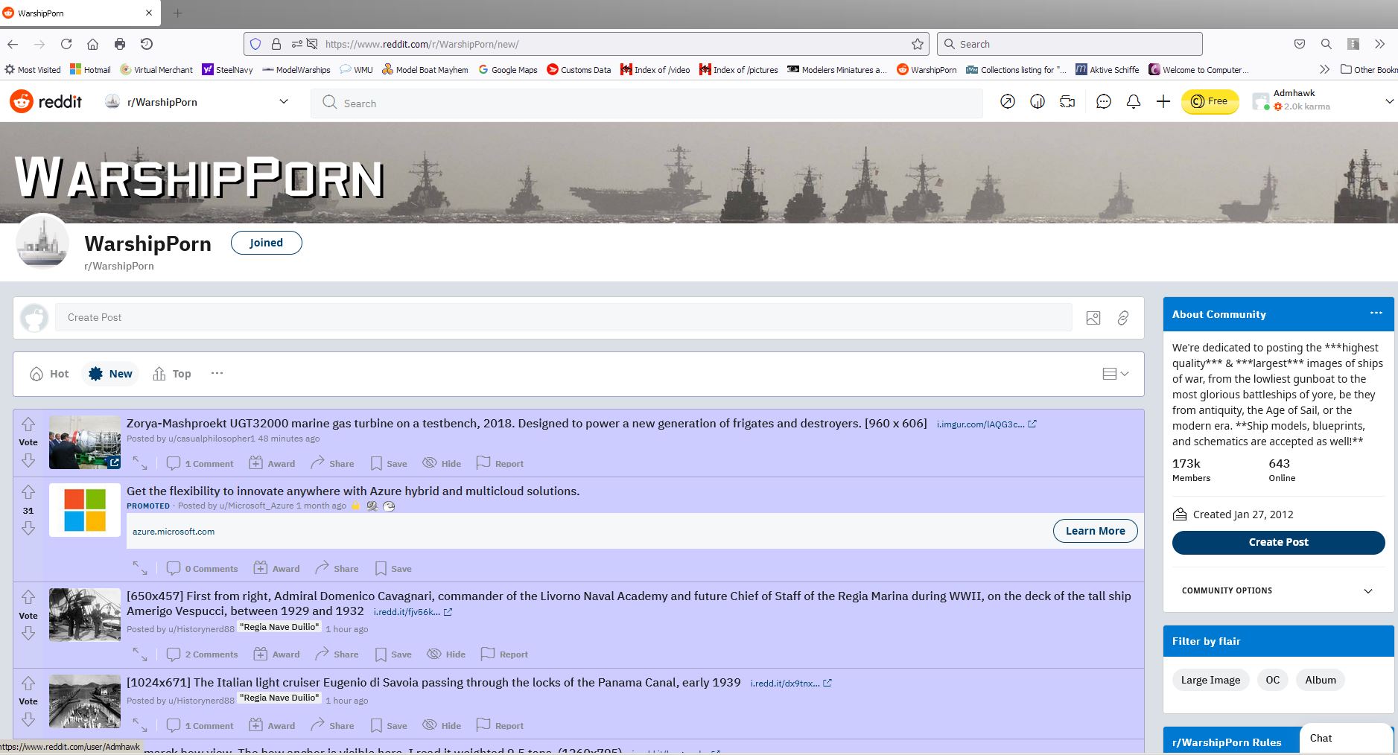Upvote the Microsoft Azure promoted post
The height and width of the screenshot is (755, 1398).
pos(28,492)
